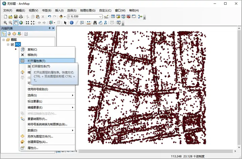The height and width of the screenshot is (159, 242).
Task: Click the POI point symbol swatch
Action: (x=15, y=49)
